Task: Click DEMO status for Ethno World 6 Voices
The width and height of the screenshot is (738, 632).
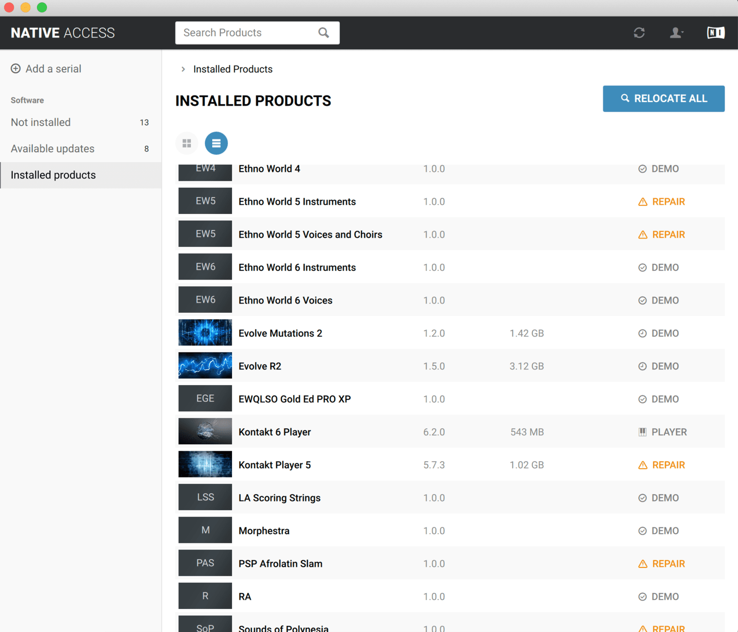Action: pyautogui.click(x=659, y=300)
